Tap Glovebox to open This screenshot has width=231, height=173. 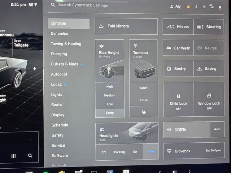point(194,151)
